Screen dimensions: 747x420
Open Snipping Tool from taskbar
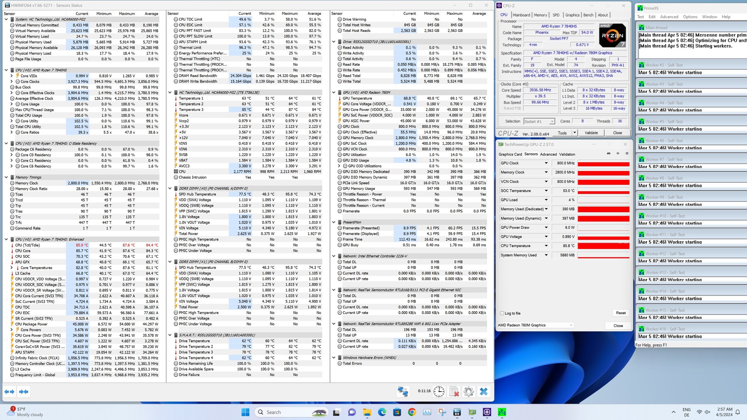pos(442,412)
